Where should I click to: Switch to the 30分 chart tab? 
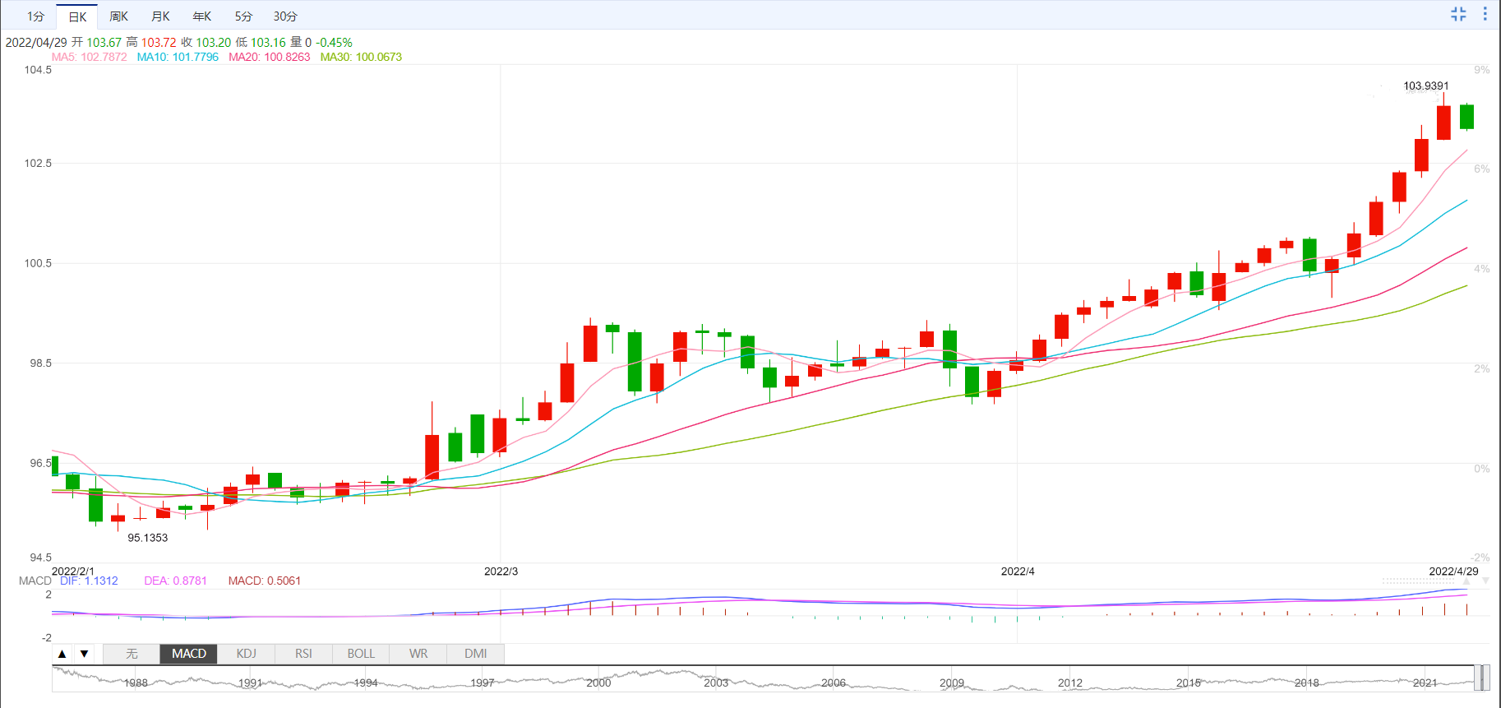(285, 16)
